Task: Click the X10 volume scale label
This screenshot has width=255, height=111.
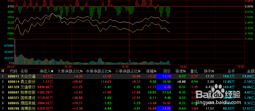Action: click(x=11, y=63)
